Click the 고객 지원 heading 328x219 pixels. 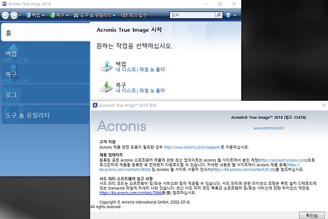coord(108,142)
